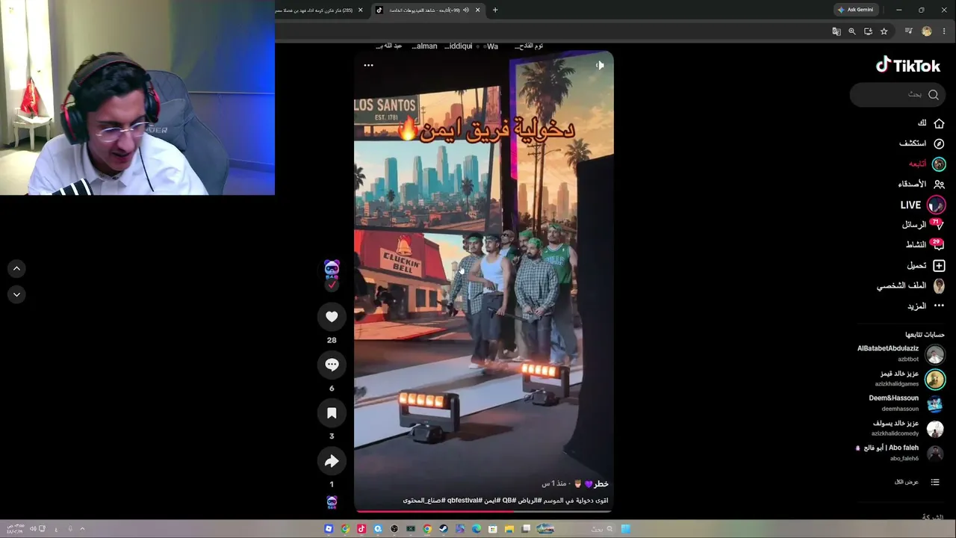This screenshot has height=538, width=956.
Task: Open the Profile (الملف الشخصي) page
Action: click(910, 285)
